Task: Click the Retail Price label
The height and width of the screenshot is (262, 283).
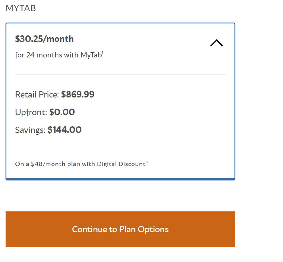Action: pos(37,95)
